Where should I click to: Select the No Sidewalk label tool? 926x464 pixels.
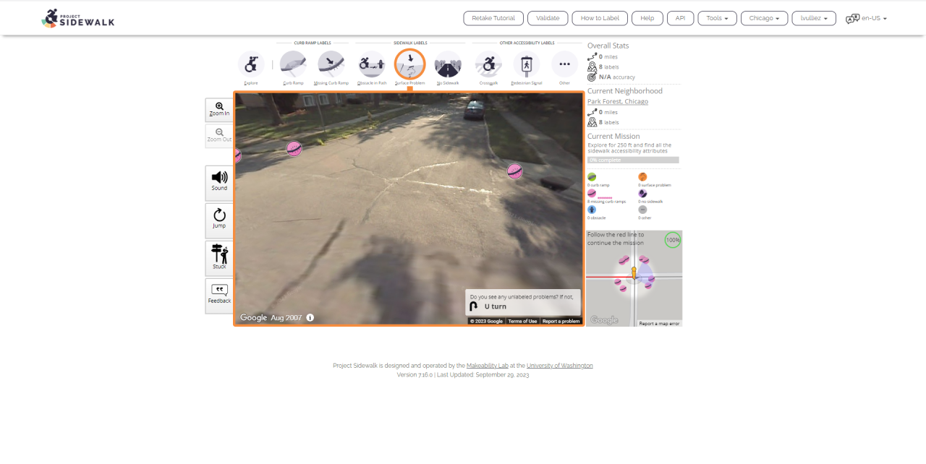point(448,64)
